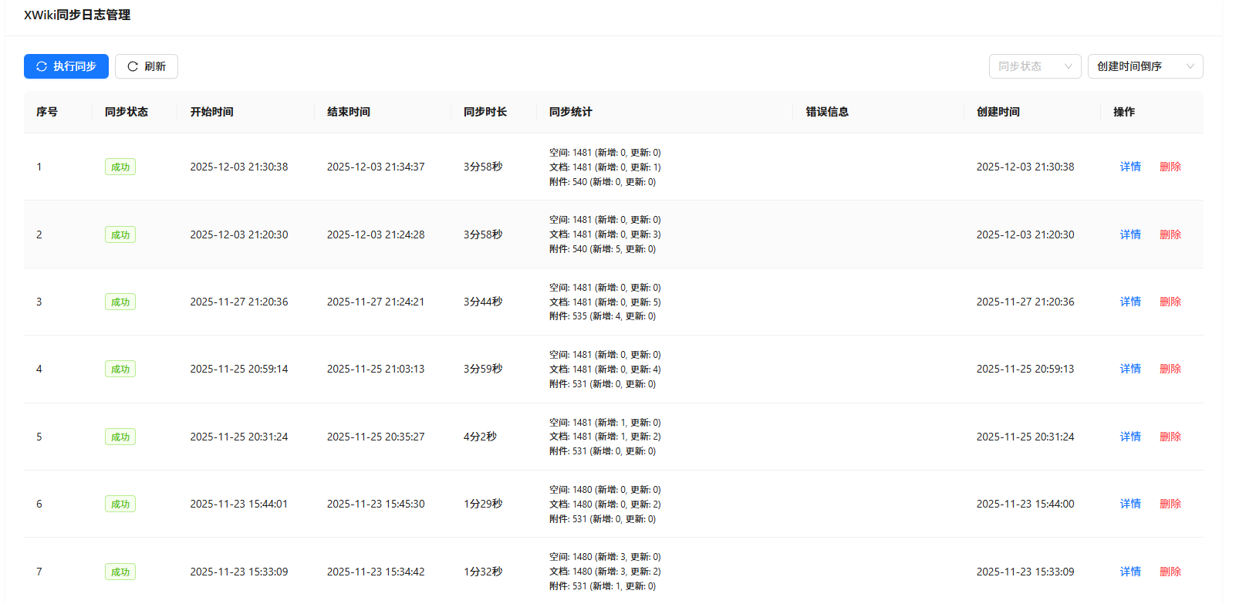Image resolution: width=1256 pixels, height=604 pixels.
Task: Open the 创建时间倒序 sort dropdown
Action: [1145, 66]
